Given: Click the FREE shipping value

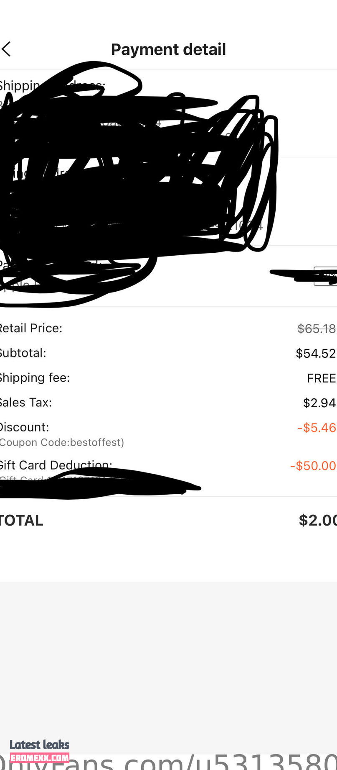Looking at the screenshot, I should click(x=322, y=378).
